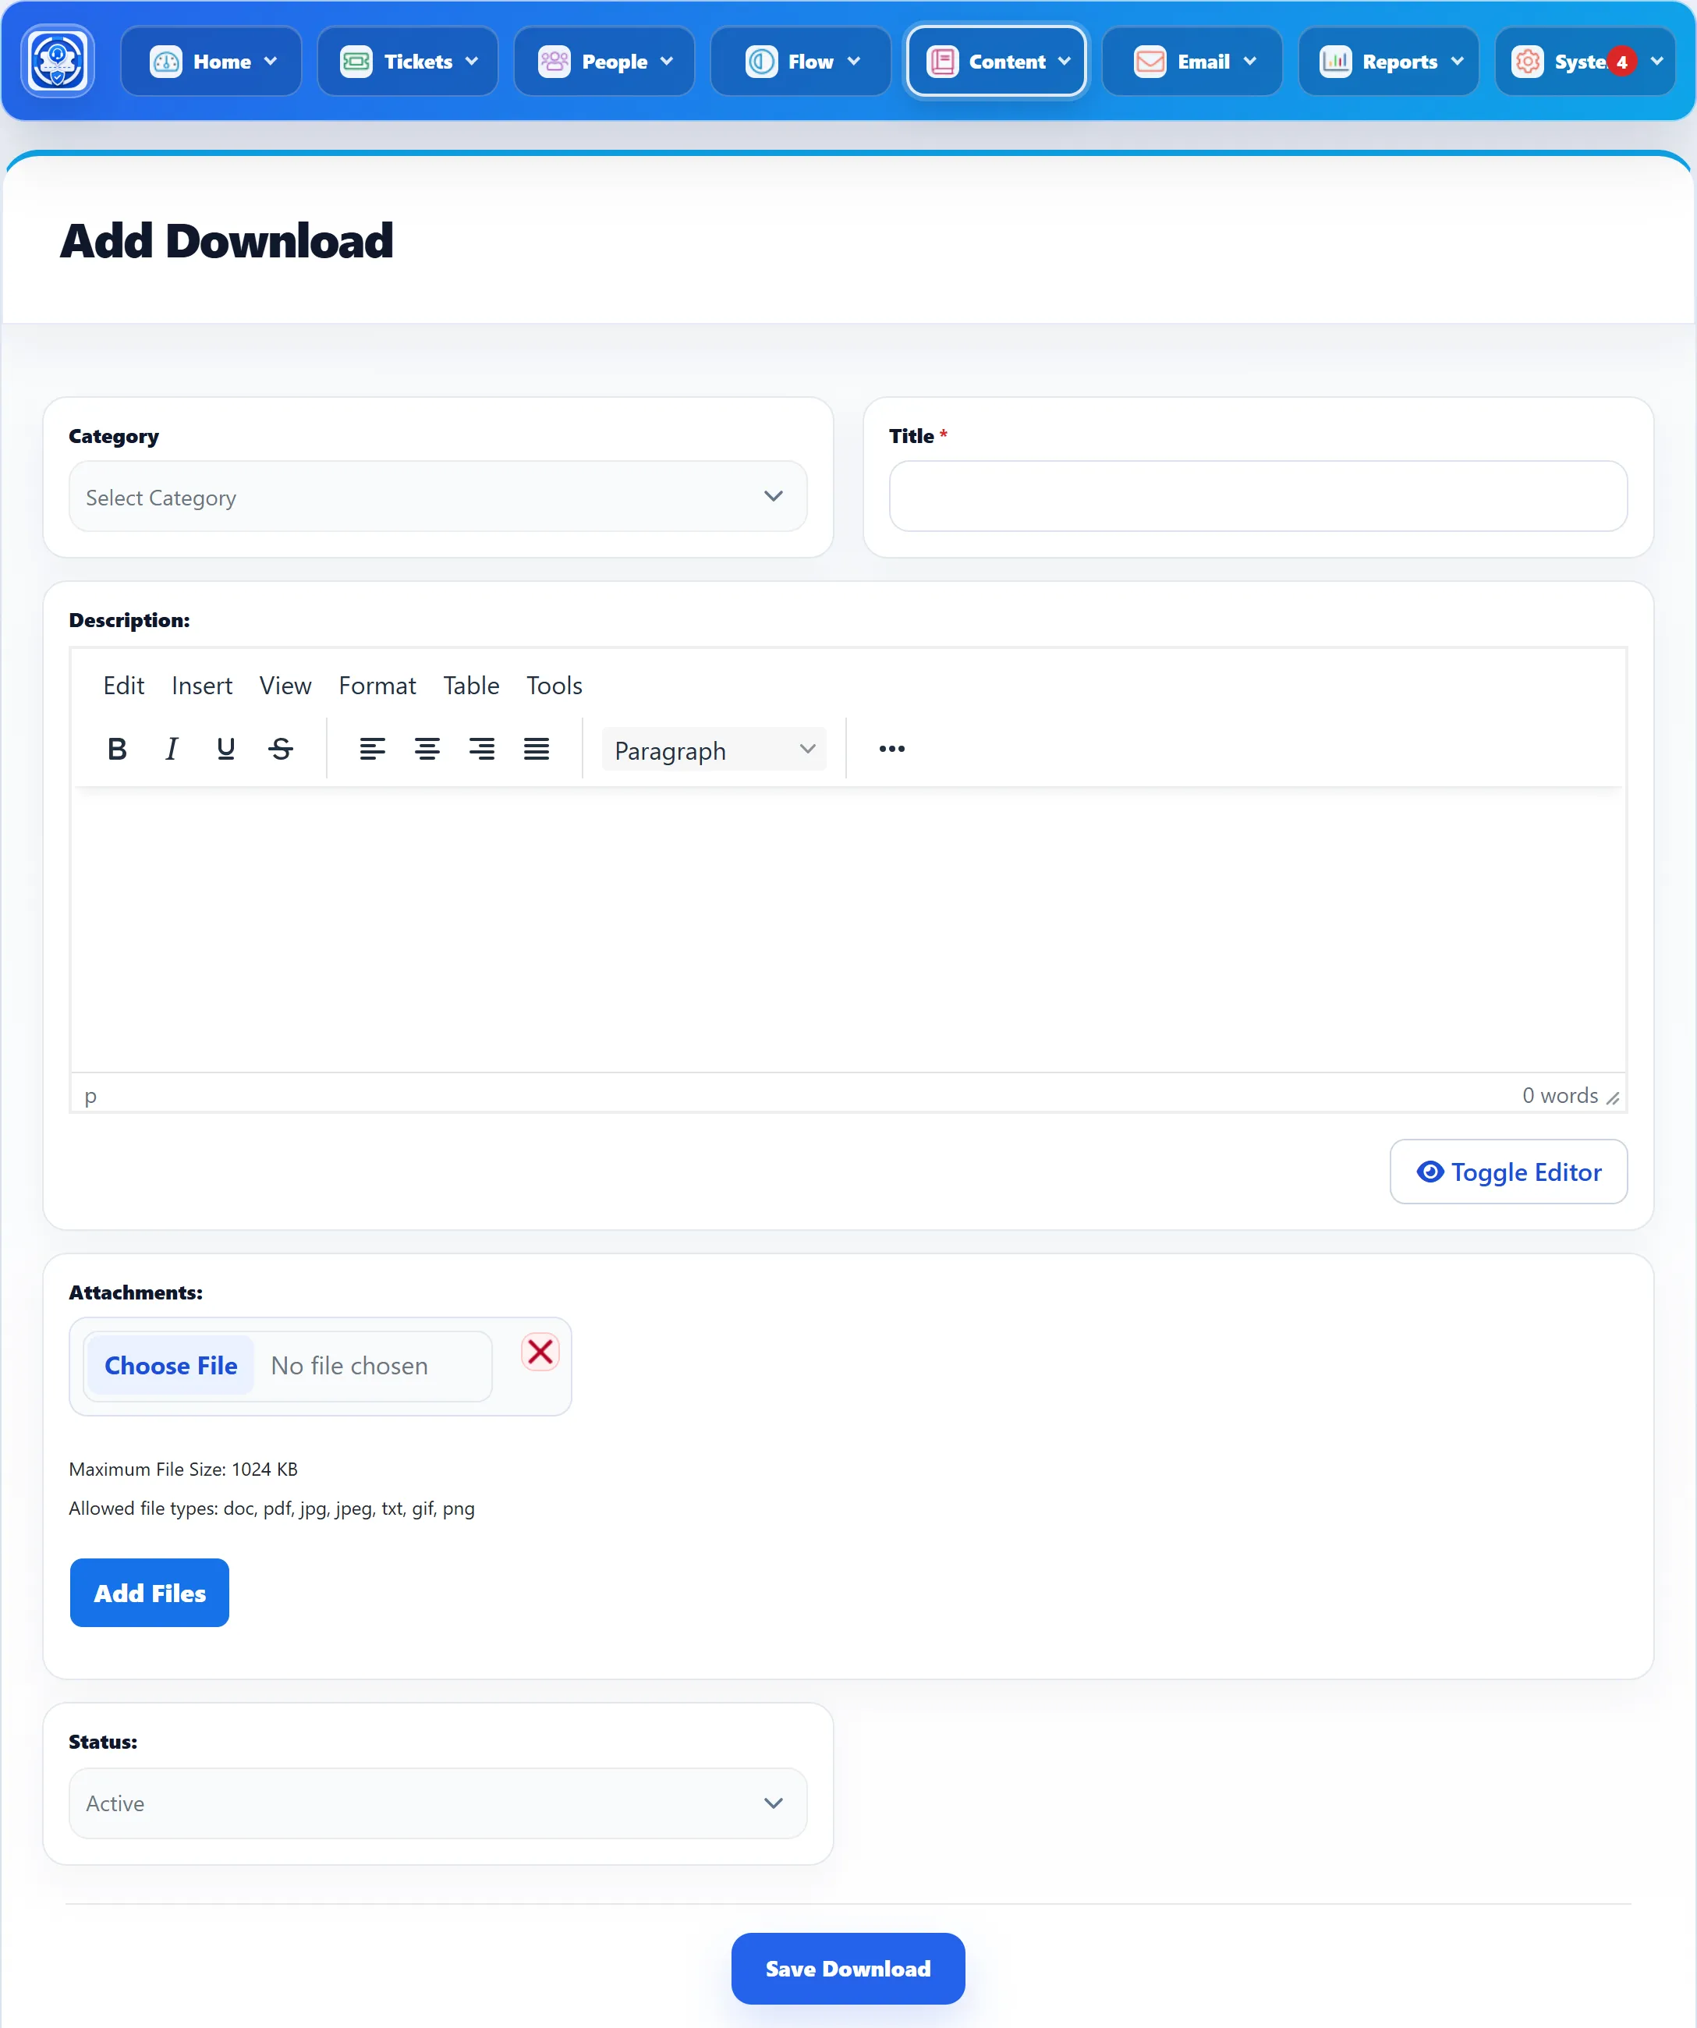The width and height of the screenshot is (1697, 2028).
Task: Open the editor Table menu
Action: [x=471, y=686]
